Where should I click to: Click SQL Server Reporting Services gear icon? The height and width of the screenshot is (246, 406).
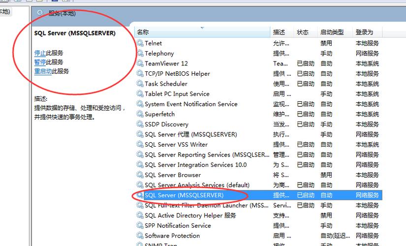tap(140, 154)
